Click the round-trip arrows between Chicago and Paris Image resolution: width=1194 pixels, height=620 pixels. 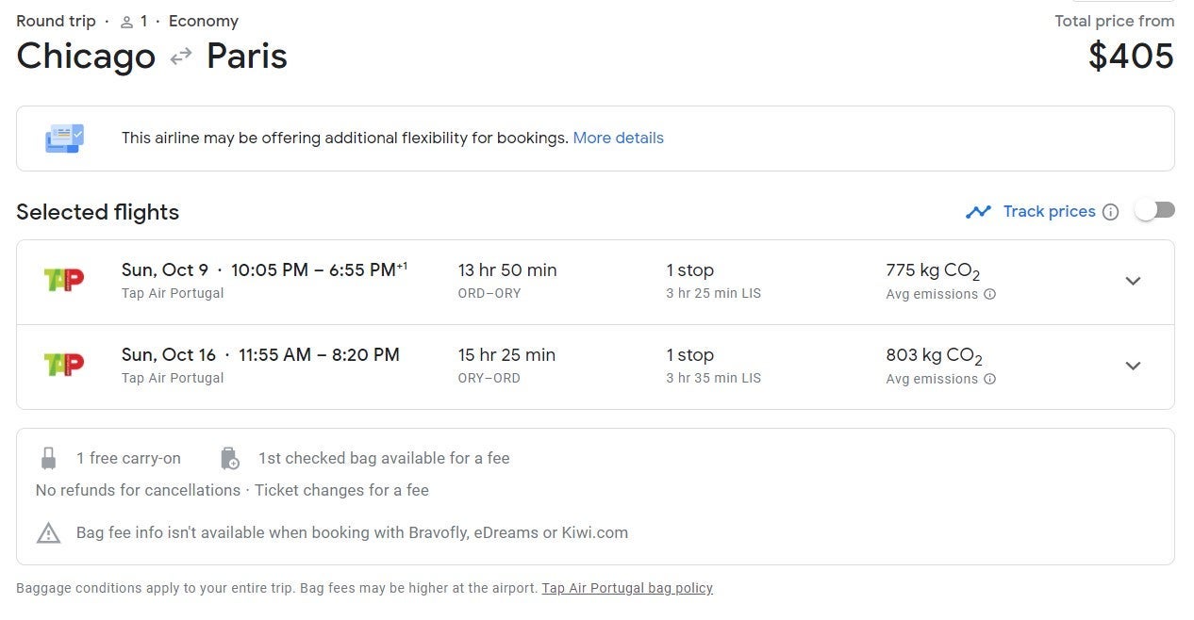click(x=180, y=57)
